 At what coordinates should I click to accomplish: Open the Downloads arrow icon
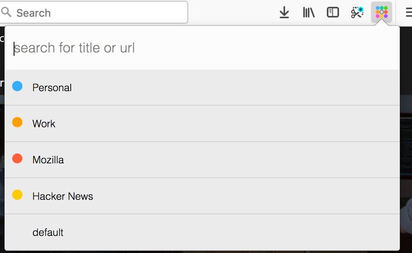click(x=284, y=12)
